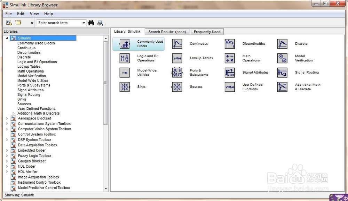
Task: Select Data Acquisition Toolbox row
Action: [38, 145]
